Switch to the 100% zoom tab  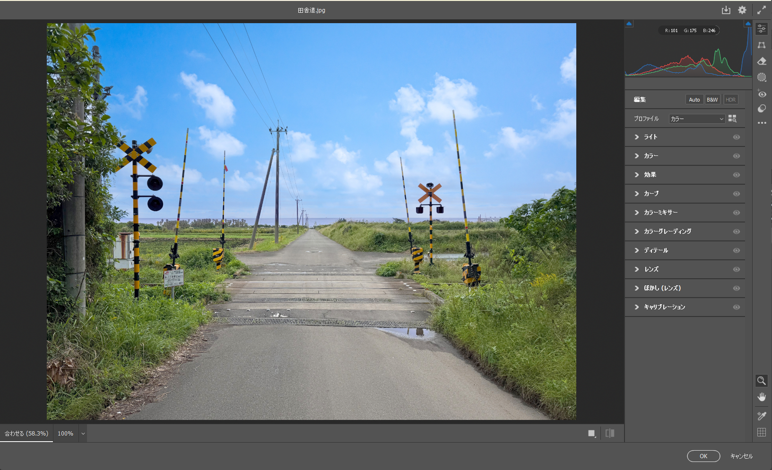65,434
